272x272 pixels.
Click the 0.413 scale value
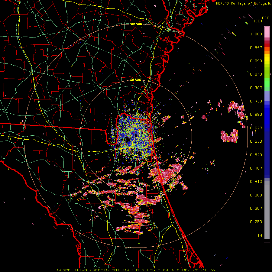[256, 182]
